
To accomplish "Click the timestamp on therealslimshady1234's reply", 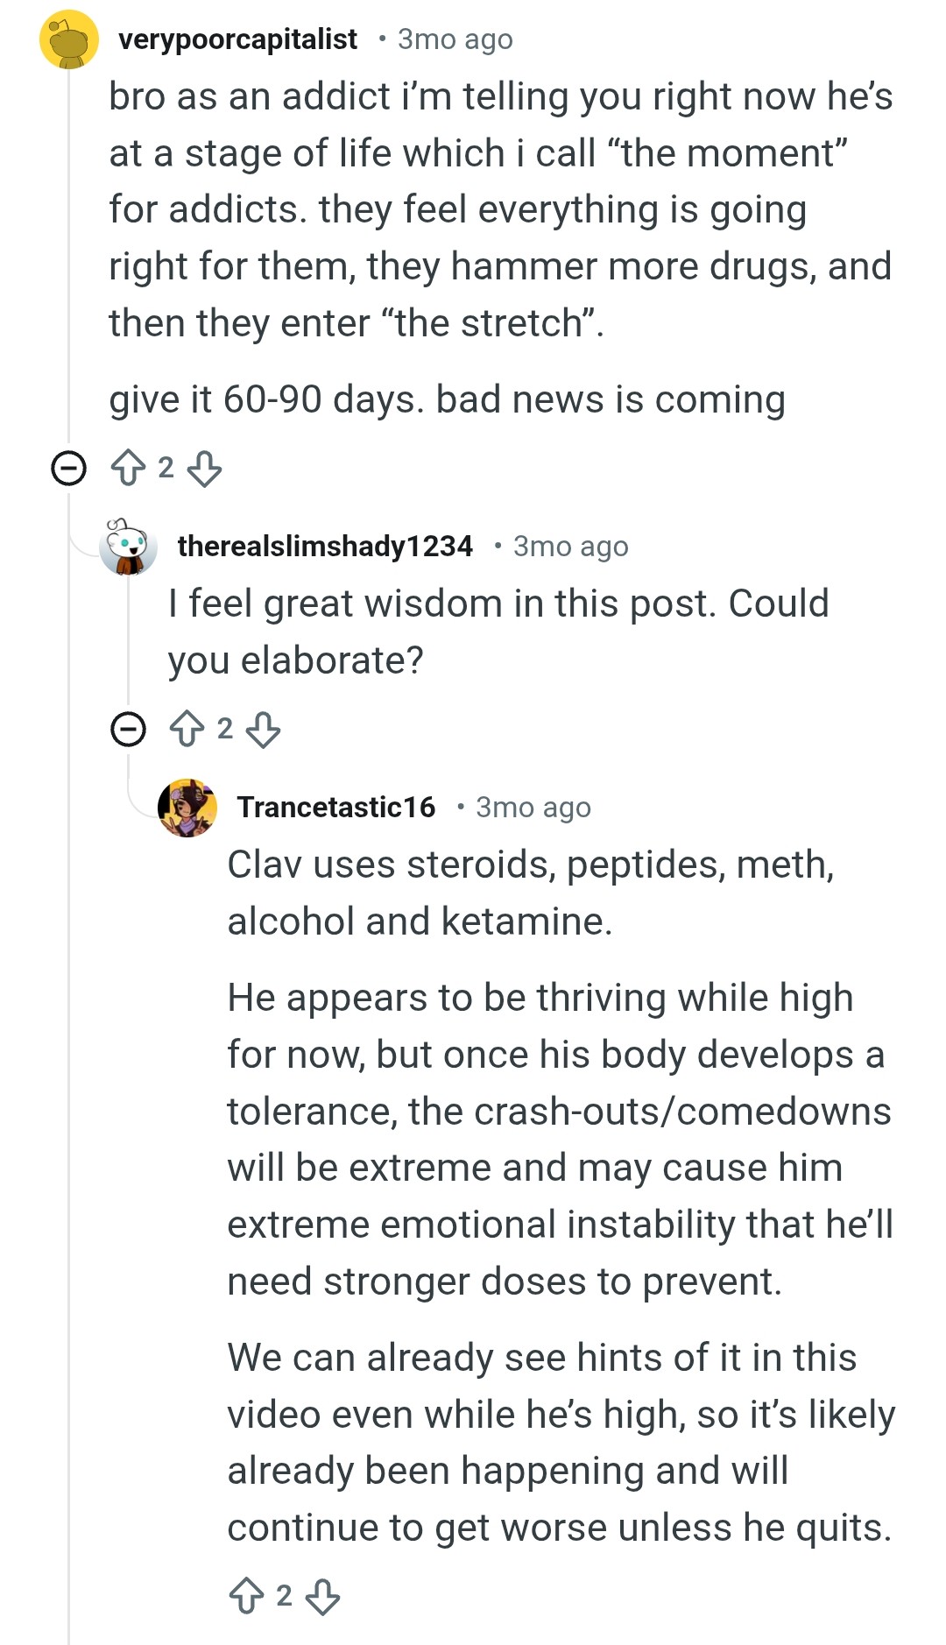I will 571,546.
